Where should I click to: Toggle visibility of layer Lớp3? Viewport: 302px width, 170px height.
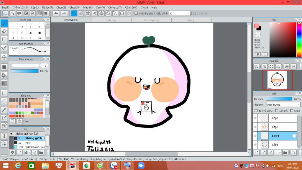click(255, 118)
